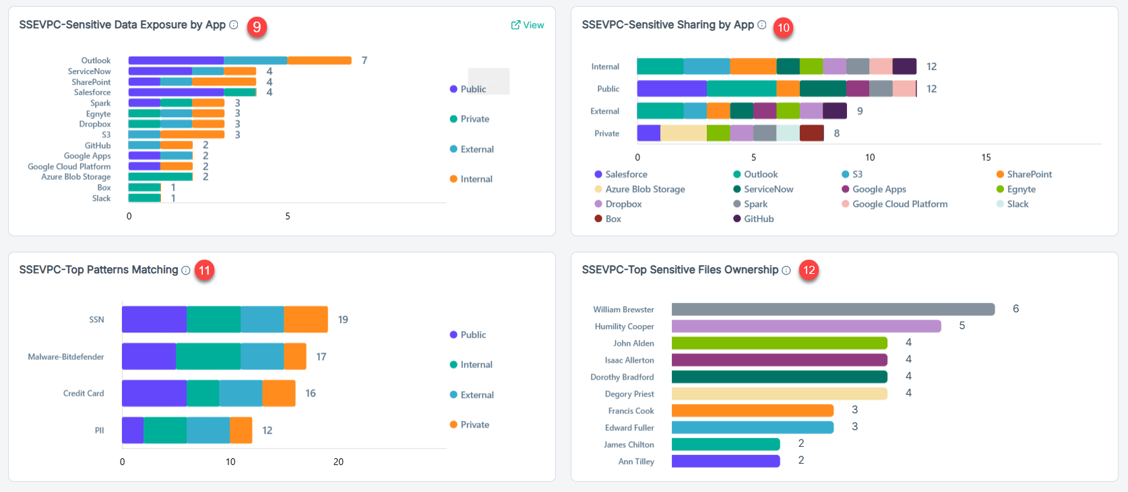The height and width of the screenshot is (492, 1128).
Task: Toggle Spark legend entry in Sensitive Sharing
Action: coord(751,204)
